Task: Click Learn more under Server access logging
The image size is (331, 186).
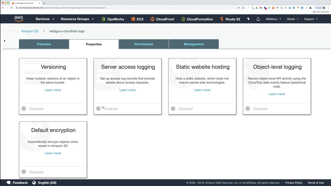Action: (127, 90)
